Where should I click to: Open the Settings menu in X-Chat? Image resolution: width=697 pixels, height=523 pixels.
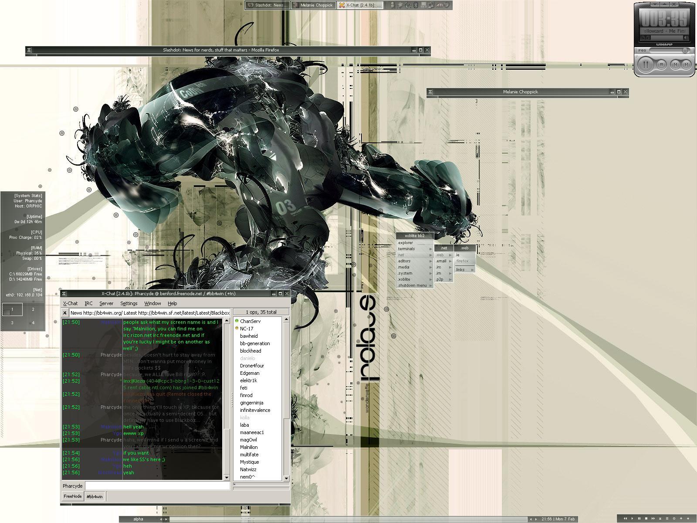coord(129,303)
